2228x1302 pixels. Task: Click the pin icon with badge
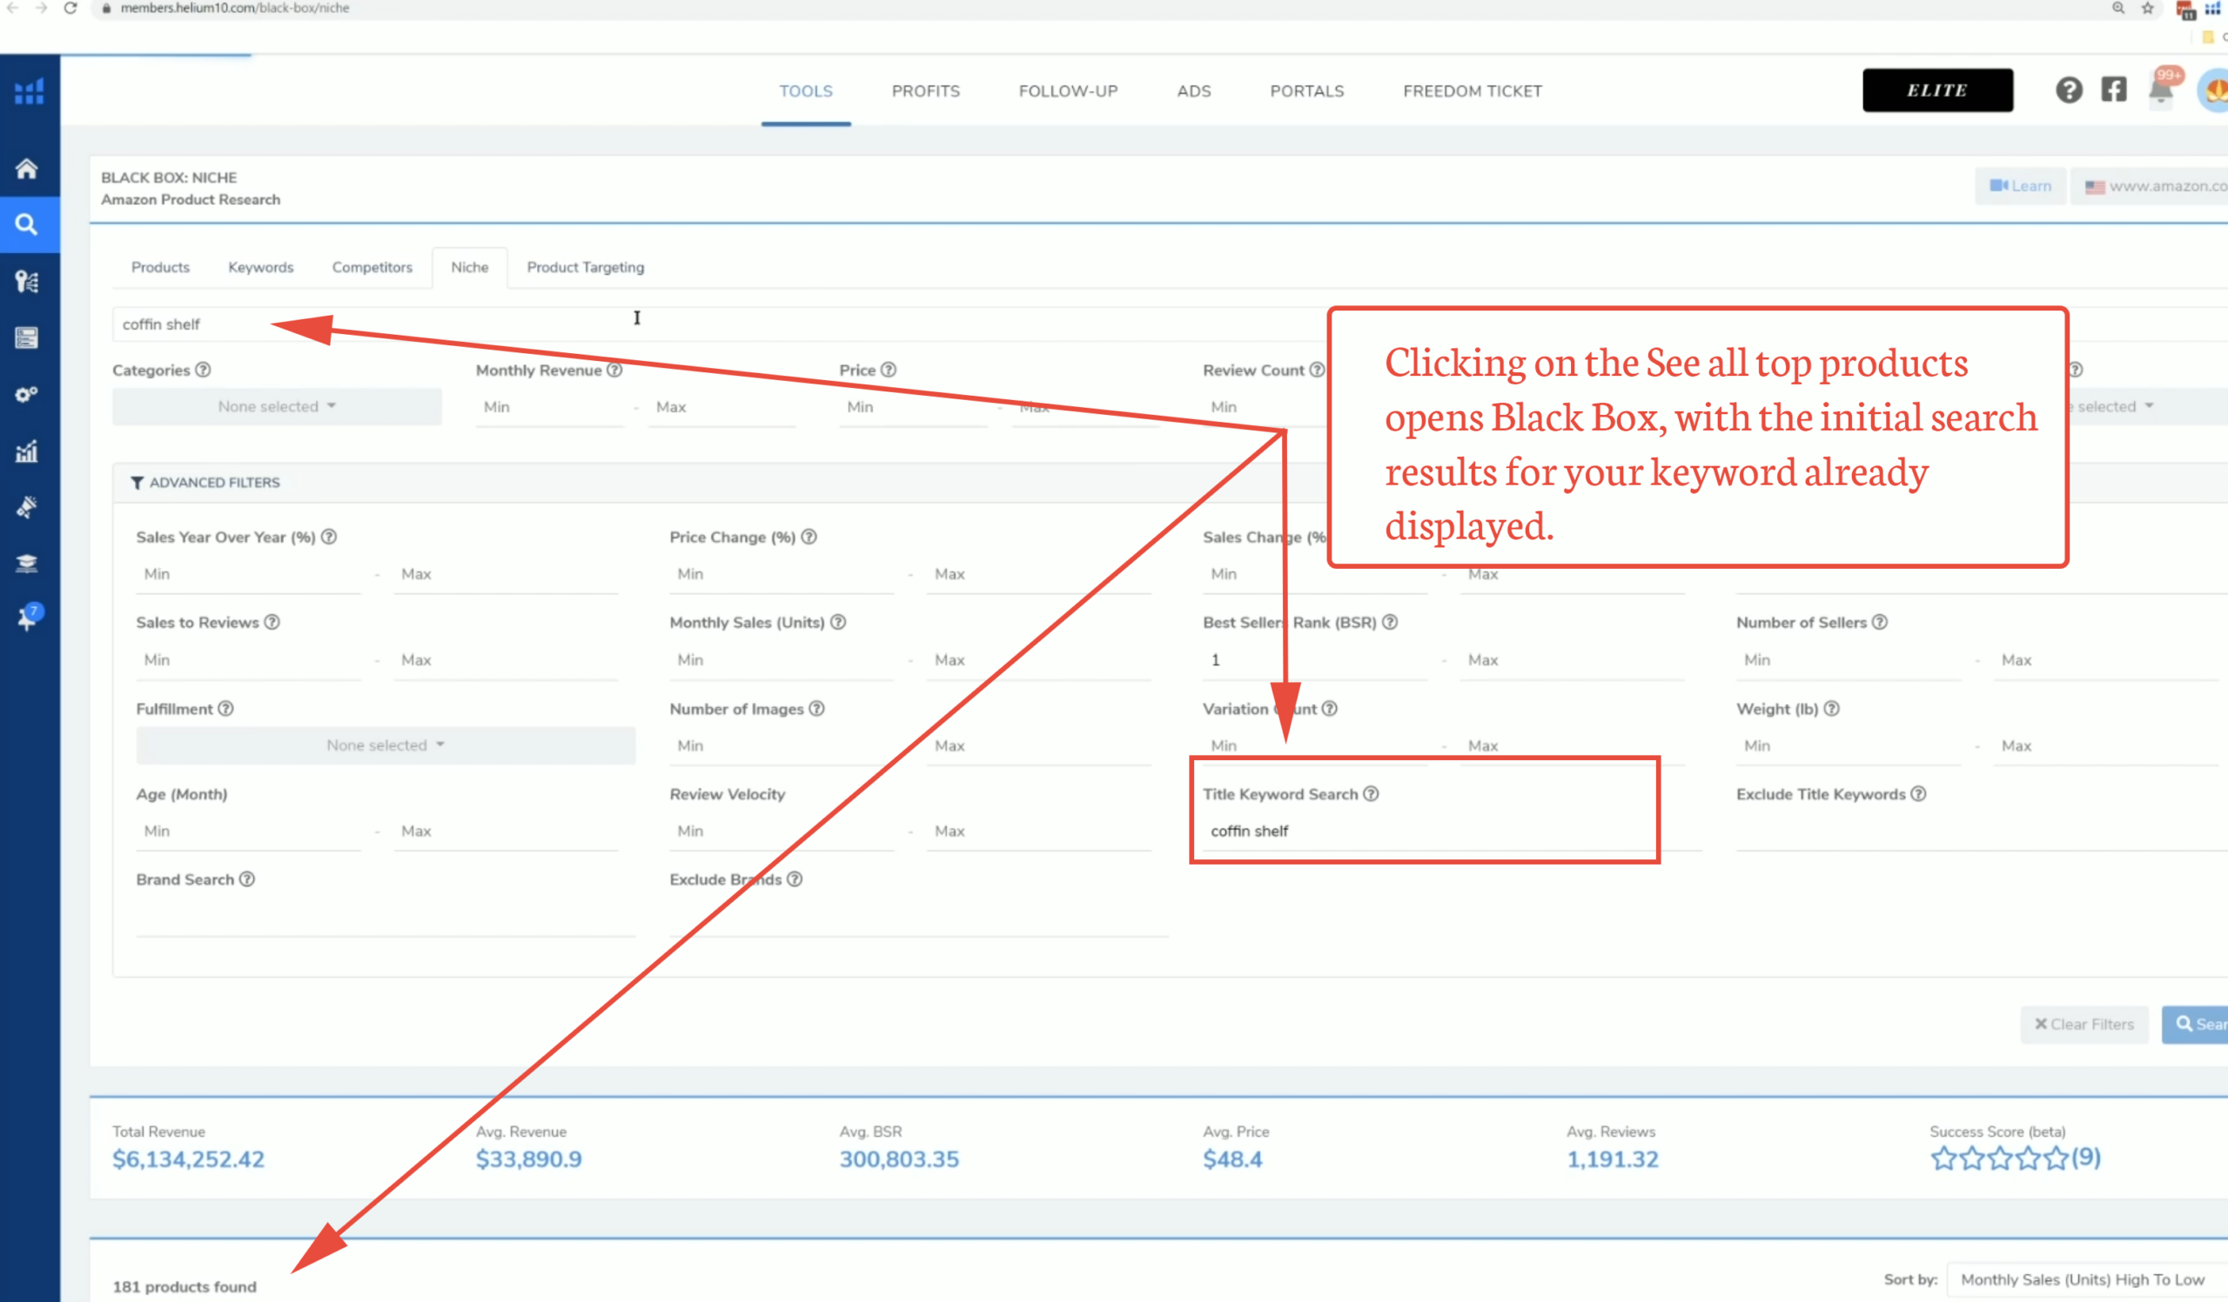point(26,618)
